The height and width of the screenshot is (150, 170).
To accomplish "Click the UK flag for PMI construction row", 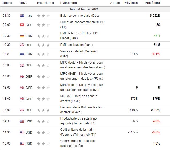I will pyautogui.click(x=22, y=45).
